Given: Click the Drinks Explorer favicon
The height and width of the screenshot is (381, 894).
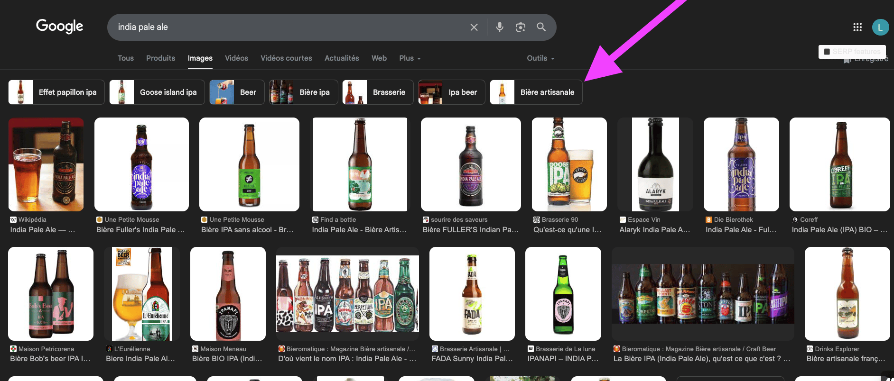Looking at the screenshot, I should tap(810, 349).
